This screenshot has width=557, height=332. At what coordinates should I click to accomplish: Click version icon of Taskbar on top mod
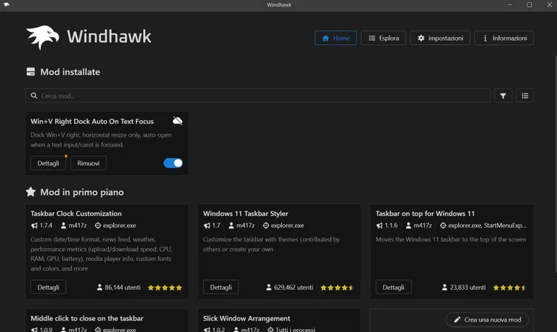click(379, 225)
